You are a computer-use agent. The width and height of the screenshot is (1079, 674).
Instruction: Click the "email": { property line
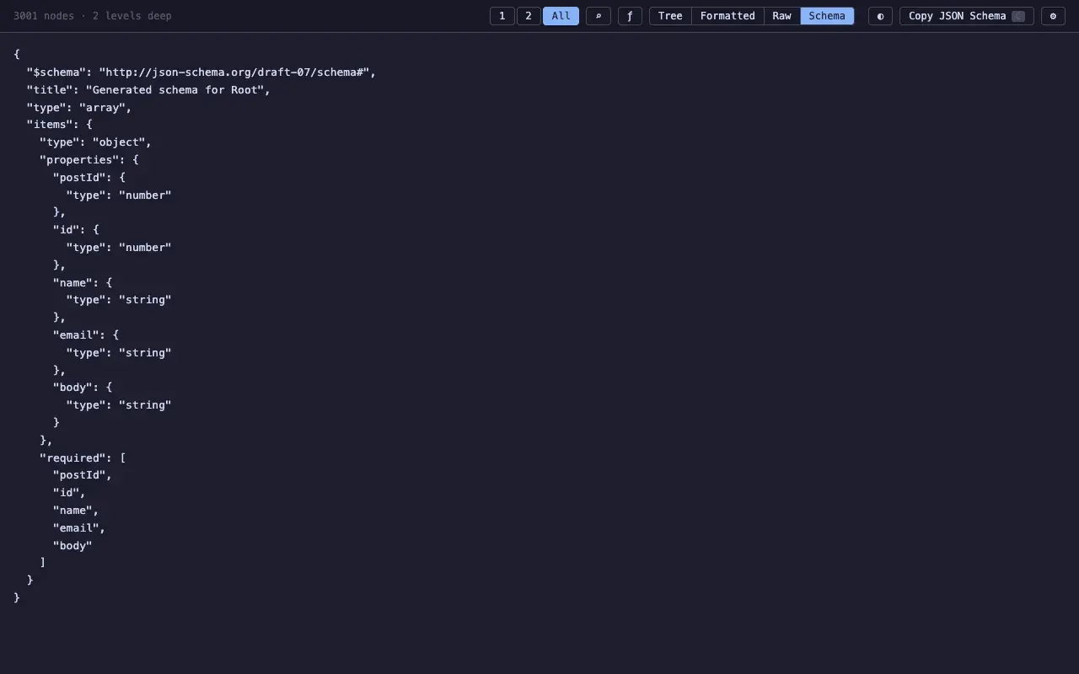tap(86, 335)
